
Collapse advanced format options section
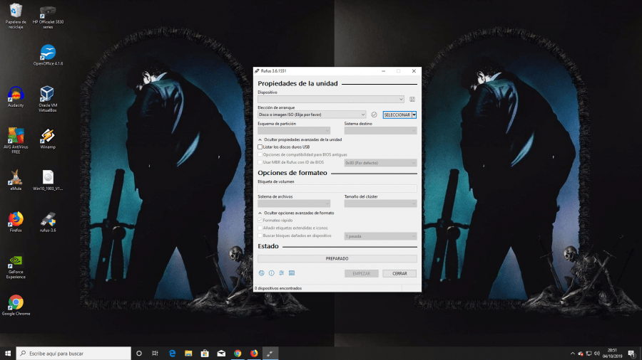(x=260, y=213)
